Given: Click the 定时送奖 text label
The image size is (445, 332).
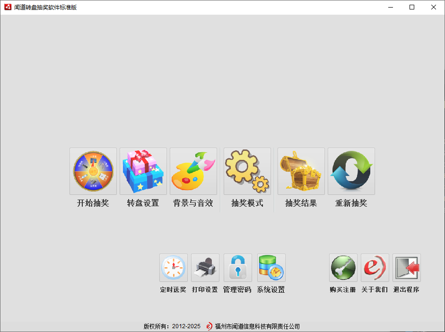Looking at the screenshot, I should [x=173, y=289].
